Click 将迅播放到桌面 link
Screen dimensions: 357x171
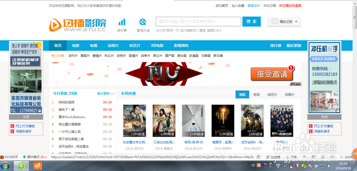(x=290, y=6)
